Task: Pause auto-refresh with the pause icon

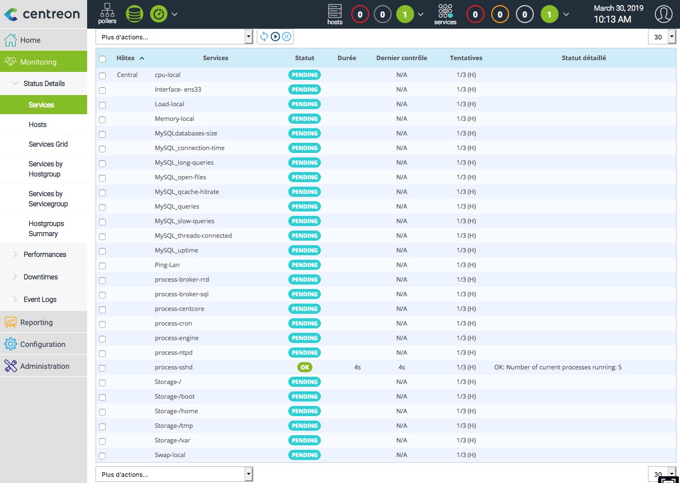Action: click(x=287, y=37)
